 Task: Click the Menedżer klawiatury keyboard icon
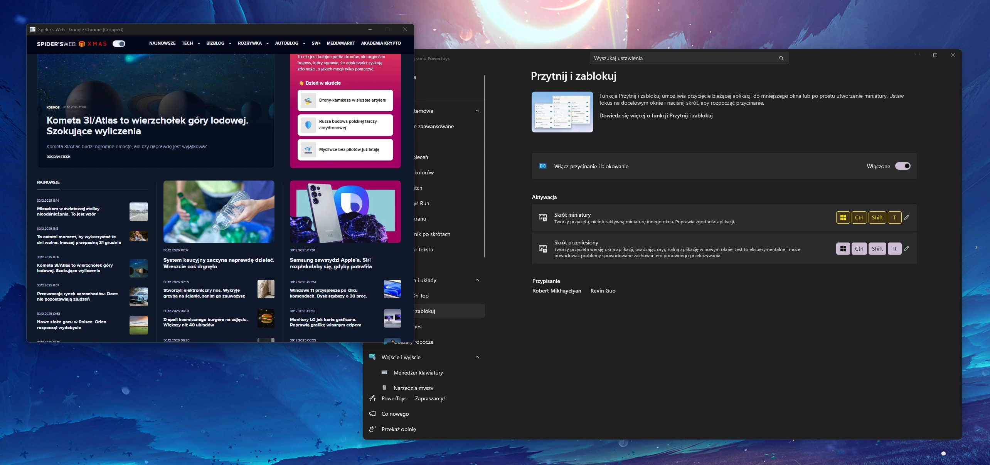click(x=384, y=372)
